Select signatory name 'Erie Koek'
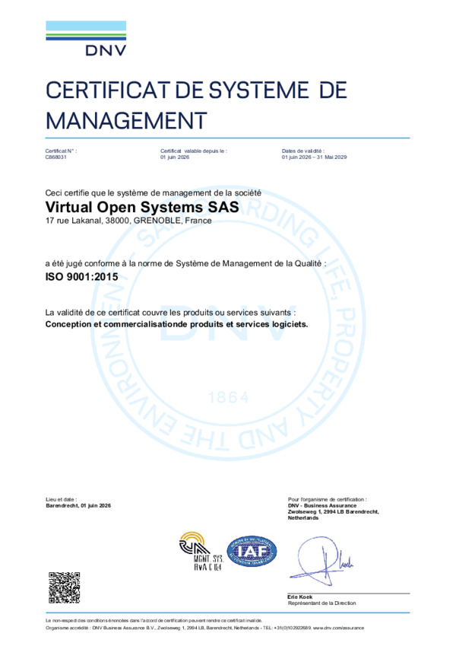This screenshot has height=646, width=456. pyautogui.click(x=300, y=597)
